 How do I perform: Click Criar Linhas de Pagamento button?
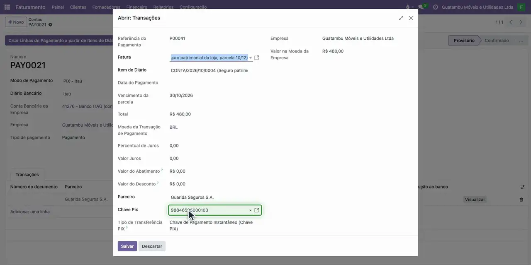(59, 41)
